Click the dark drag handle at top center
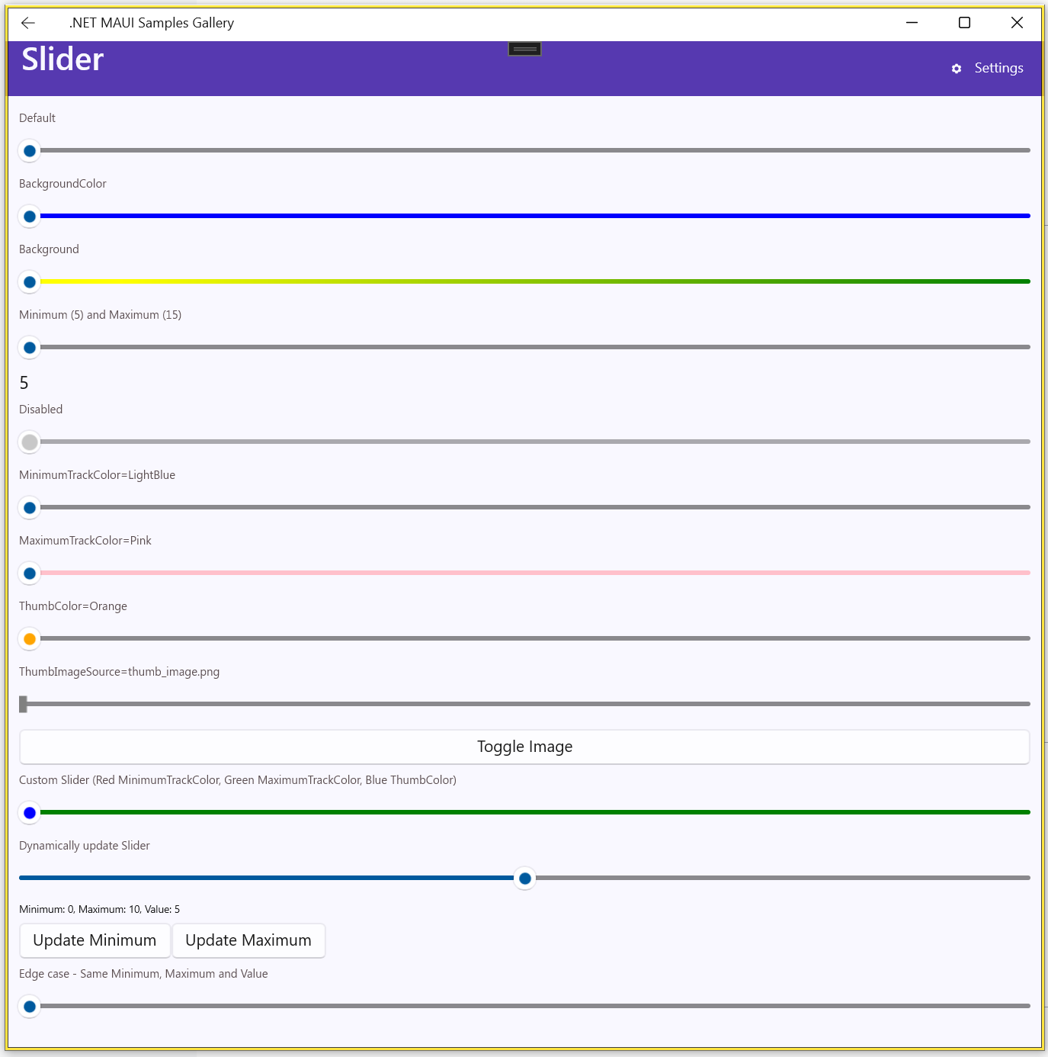 [x=524, y=50]
